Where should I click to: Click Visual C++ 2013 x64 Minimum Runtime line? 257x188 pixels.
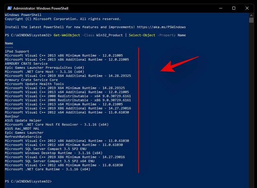(64, 104)
